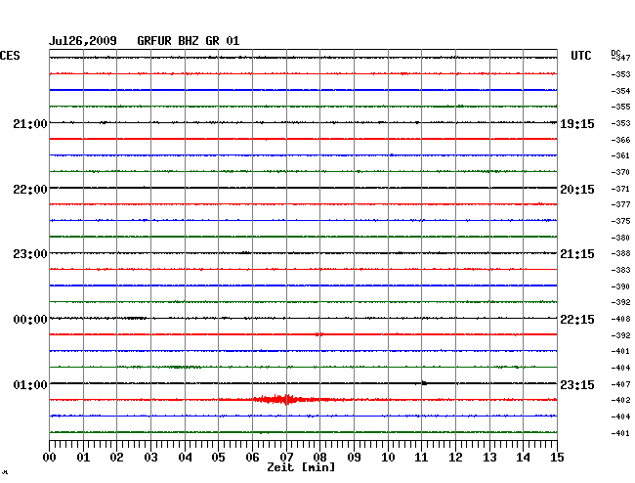The image size is (635, 483).
Task: Select the DC offset value -407
Action: pyautogui.click(x=620, y=384)
